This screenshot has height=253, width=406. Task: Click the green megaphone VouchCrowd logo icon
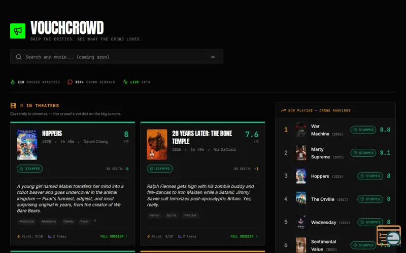click(x=18, y=31)
